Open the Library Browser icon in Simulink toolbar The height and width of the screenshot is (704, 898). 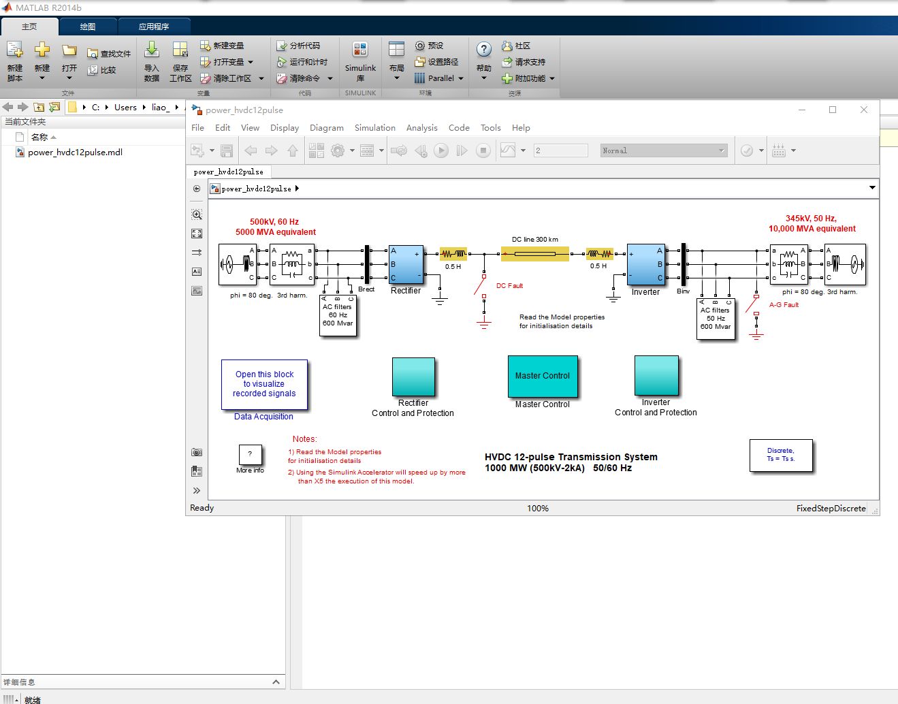coord(317,150)
